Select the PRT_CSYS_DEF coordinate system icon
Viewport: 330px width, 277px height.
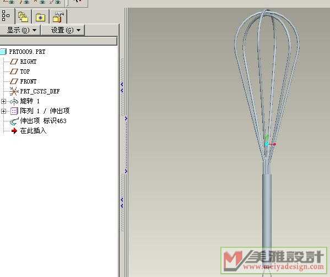(x=14, y=91)
